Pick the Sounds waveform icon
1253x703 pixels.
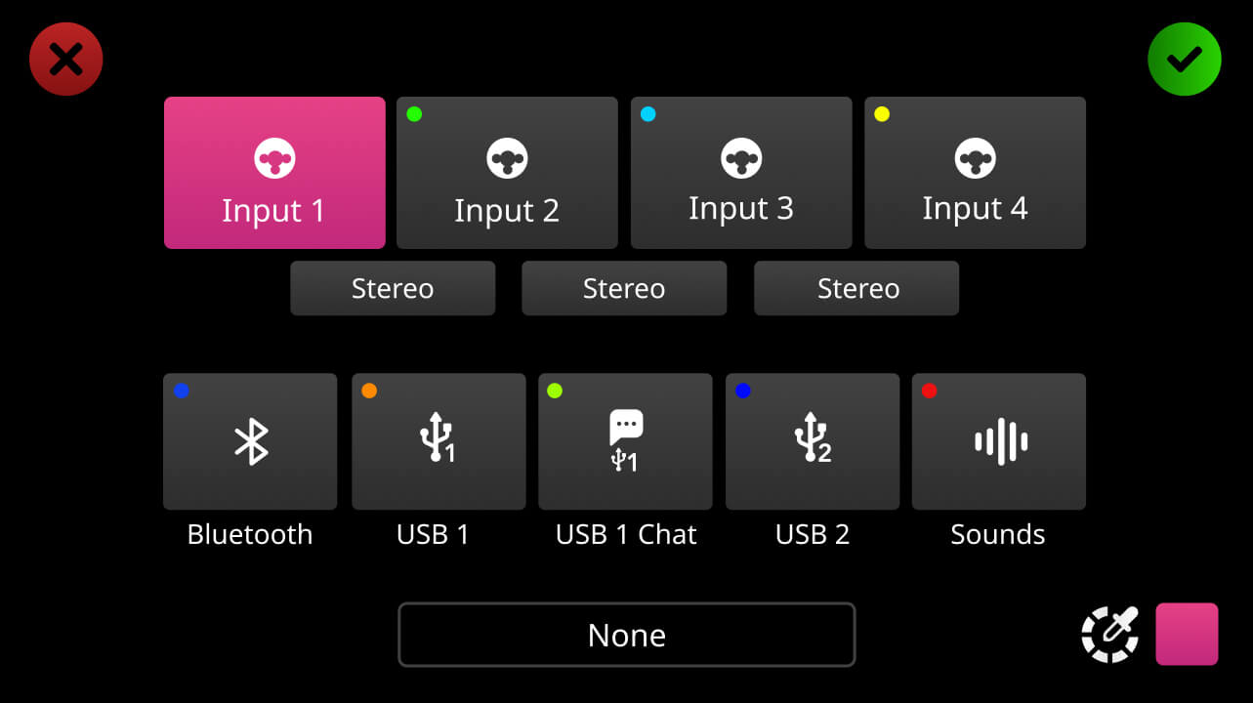999,441
